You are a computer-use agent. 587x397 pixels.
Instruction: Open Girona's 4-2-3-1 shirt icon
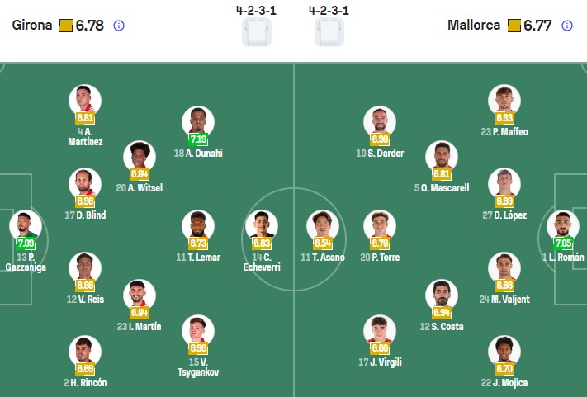click(257, 32)
